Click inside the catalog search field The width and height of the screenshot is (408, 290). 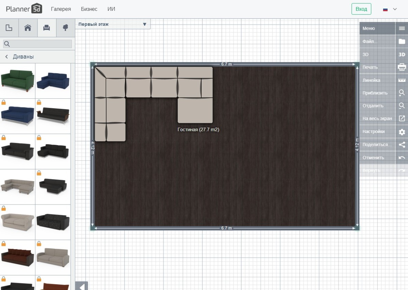pos(37,44)
